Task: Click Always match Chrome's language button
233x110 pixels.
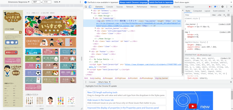Action: click(x=133, y=2)
